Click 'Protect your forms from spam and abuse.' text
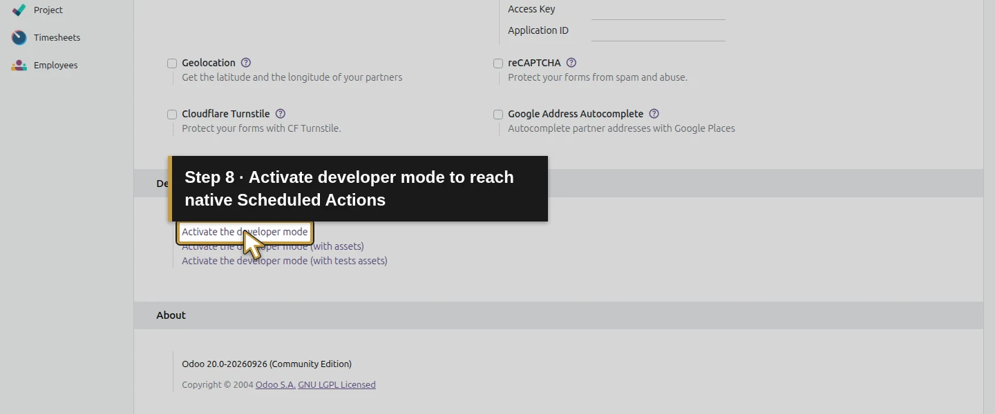Viewport: 995px width, 414px height. tap(598, 77)
